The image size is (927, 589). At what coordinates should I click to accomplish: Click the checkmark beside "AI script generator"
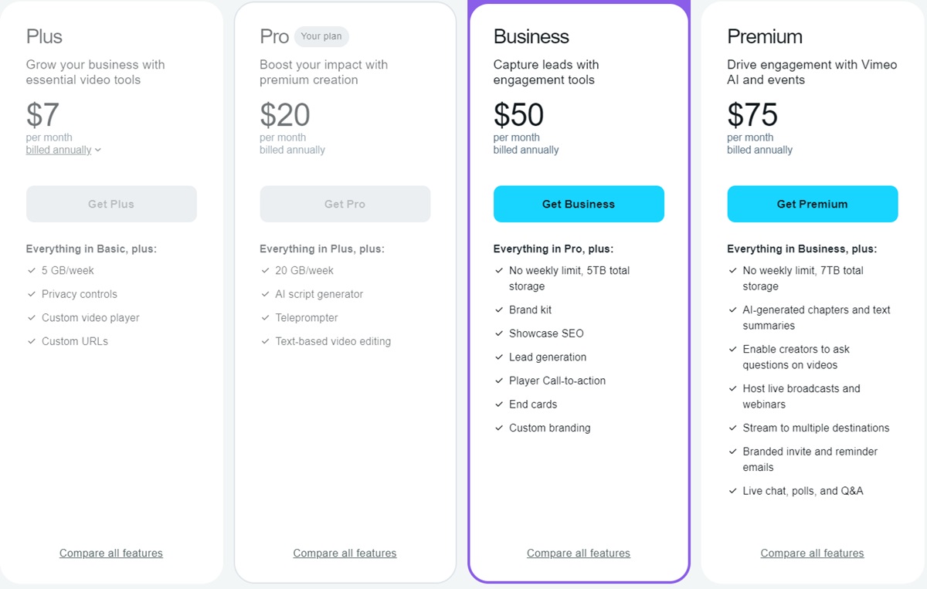[266, 294]
